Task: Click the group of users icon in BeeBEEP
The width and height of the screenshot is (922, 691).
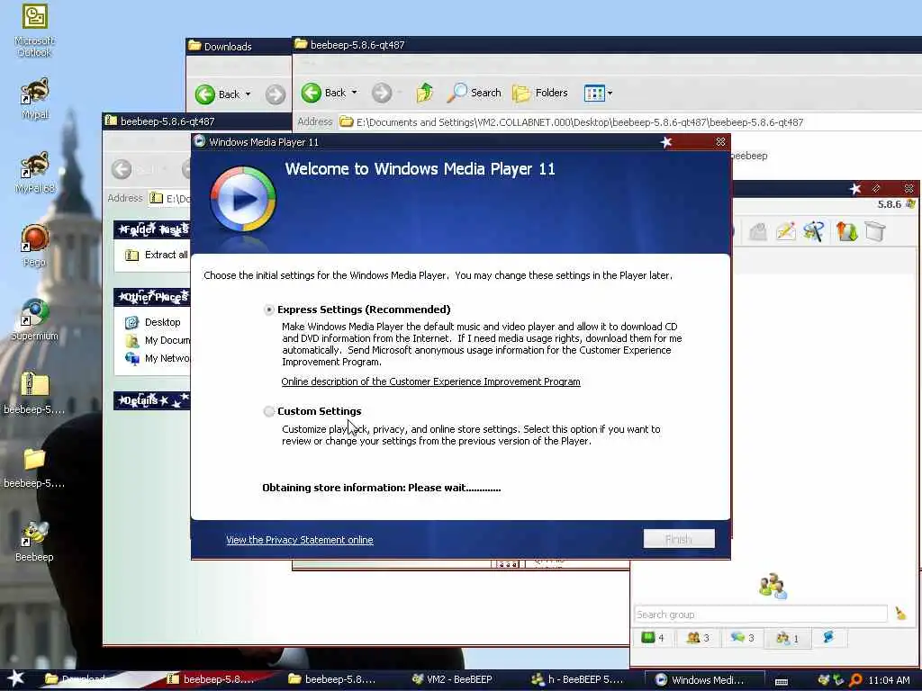Action: click(773, 587)
